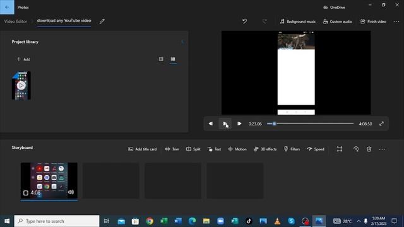Image resolution: width=404 pixels, height=227 pixels.
Task: Rename project using the pencil icon
Action: coord(102,21)
